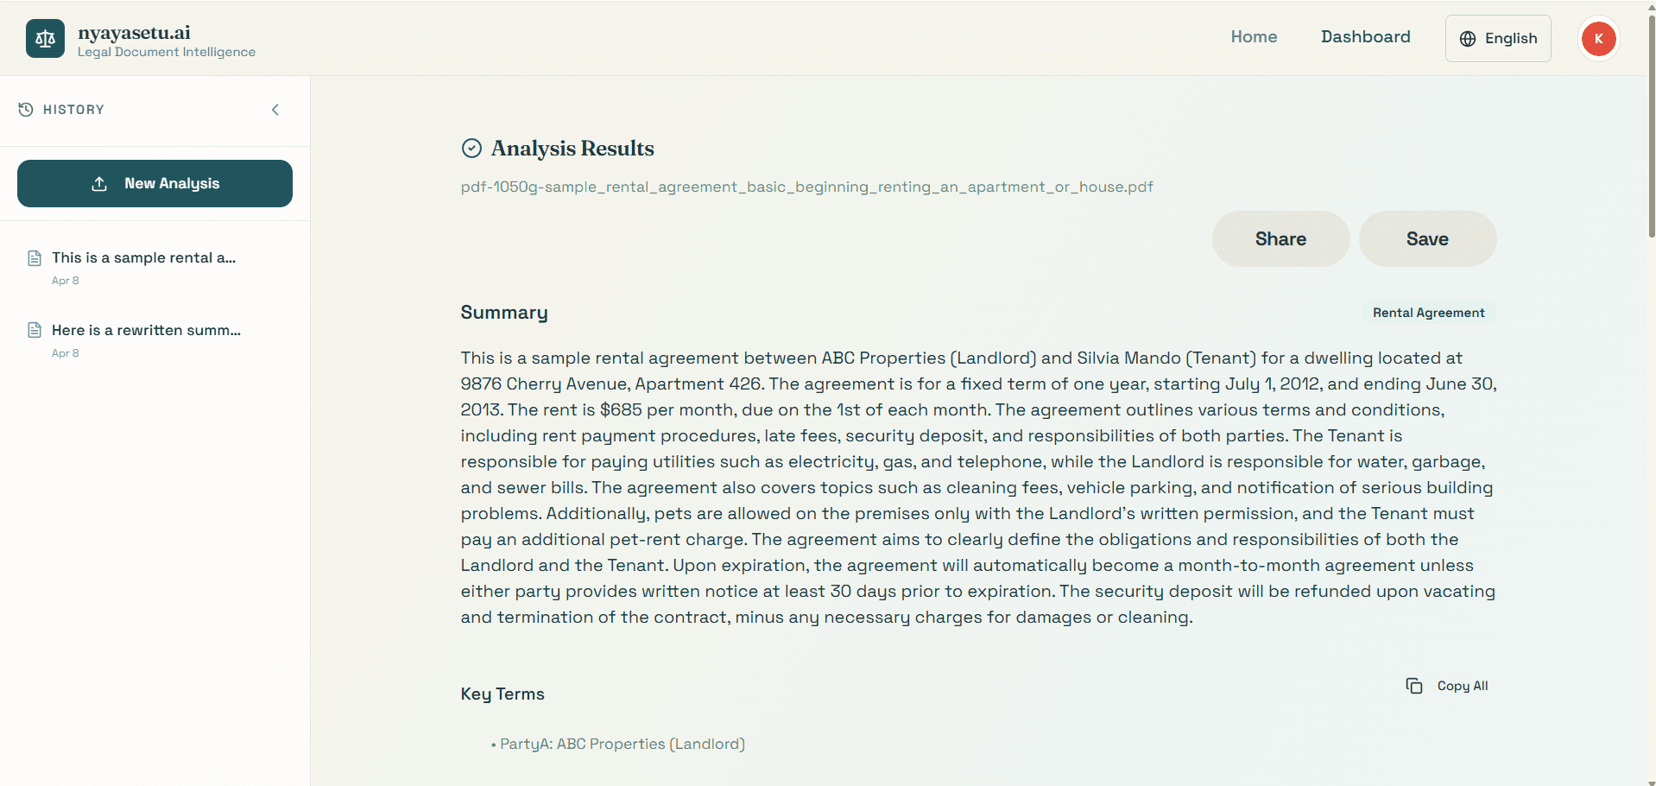The width and height of the screenshot is (1656, 786).
Task: Save the analysis results
Action: pyautogui.click(x=1427, y=239)
